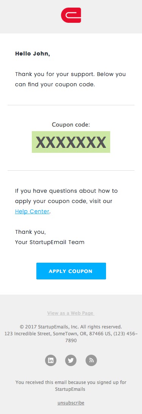142x414 pixels.
Task: Follow the Help Center link
Action: pyautogui.click(x=32, y=211)
